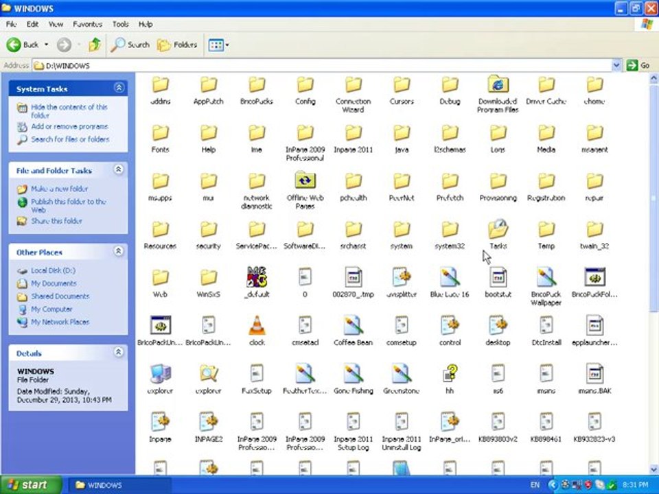
Task: Show hidden system tray icons arrow
Action: coord(553,485)
